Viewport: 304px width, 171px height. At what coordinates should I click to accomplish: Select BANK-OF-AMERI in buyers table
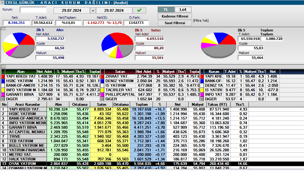[21, 85]
